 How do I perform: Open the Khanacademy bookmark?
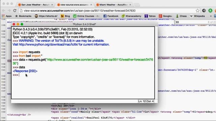pyautogui.click(x=132, y=16)
